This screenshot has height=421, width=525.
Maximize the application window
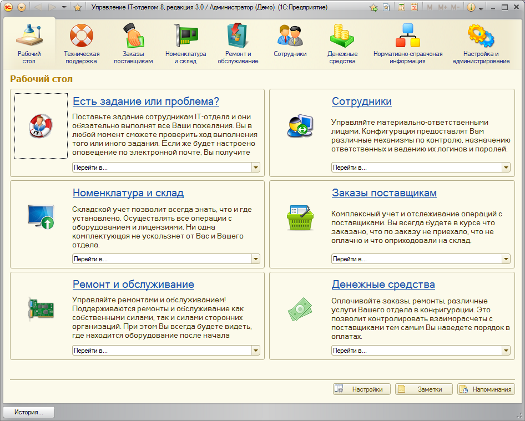(x=504, y=7)
